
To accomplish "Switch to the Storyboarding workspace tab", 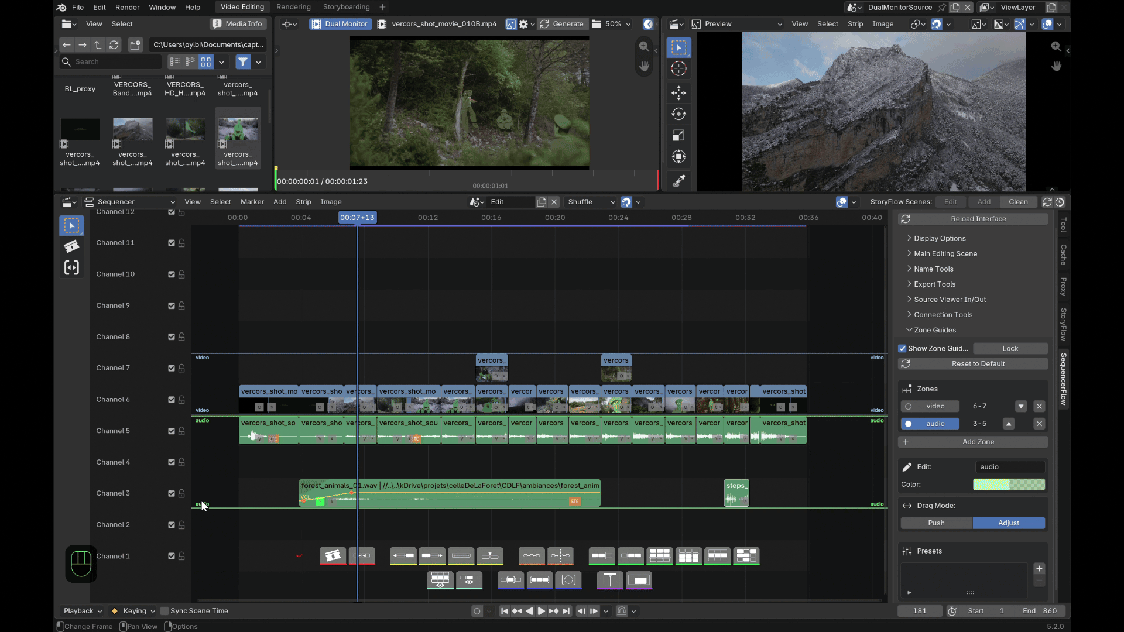I will 346,7.
